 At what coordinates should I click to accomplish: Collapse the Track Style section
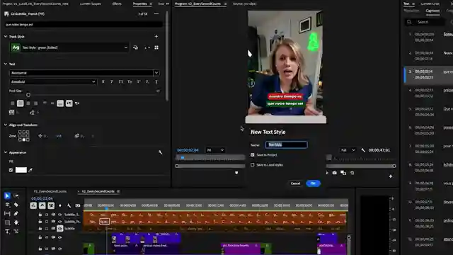[6, 36]
